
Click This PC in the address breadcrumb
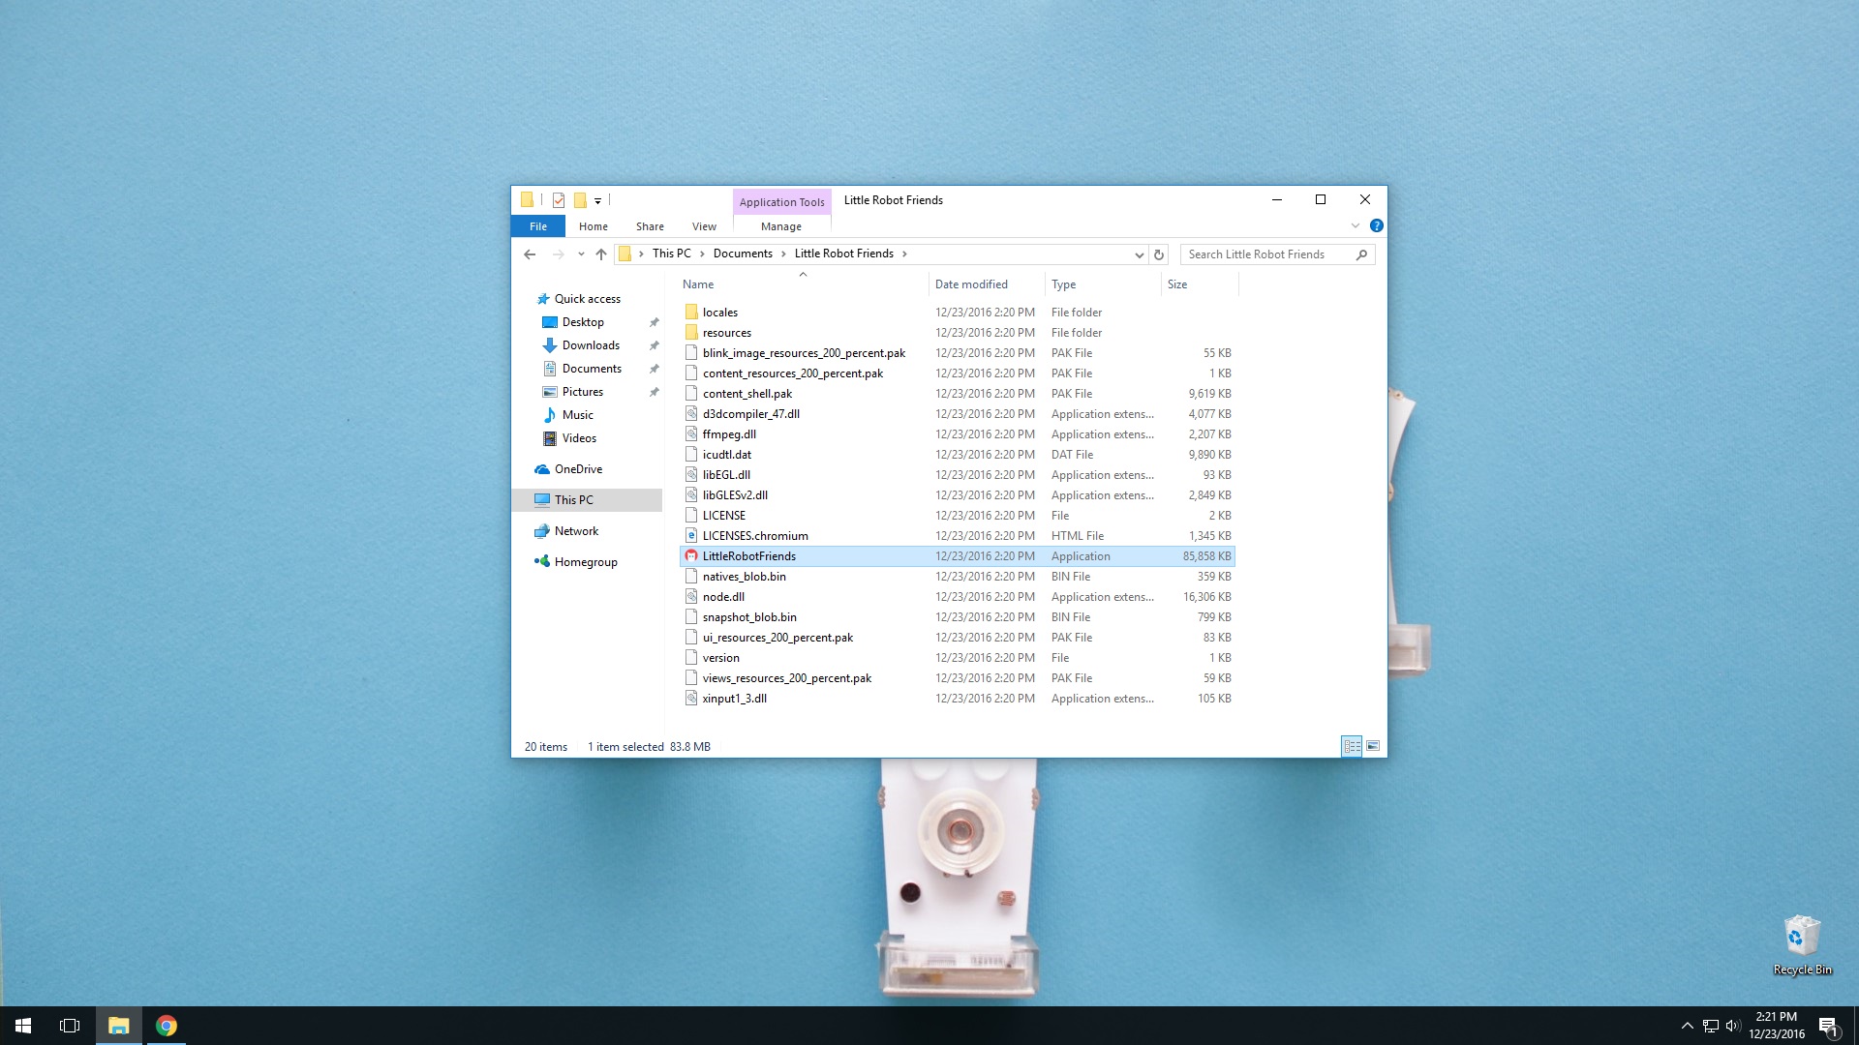[671, 254]
